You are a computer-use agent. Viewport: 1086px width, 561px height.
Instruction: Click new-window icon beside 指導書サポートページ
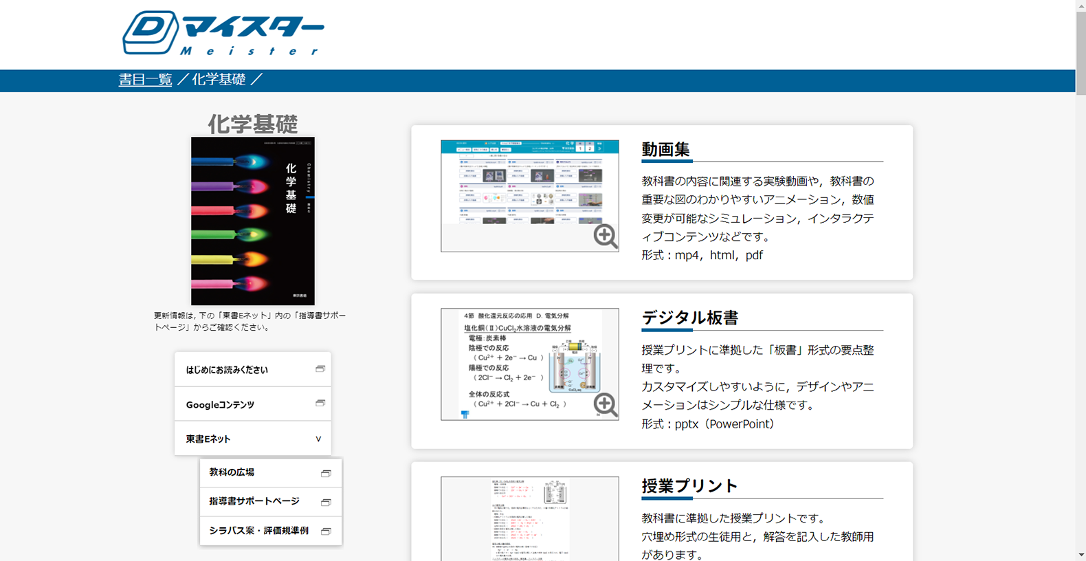tap(326, 502)
